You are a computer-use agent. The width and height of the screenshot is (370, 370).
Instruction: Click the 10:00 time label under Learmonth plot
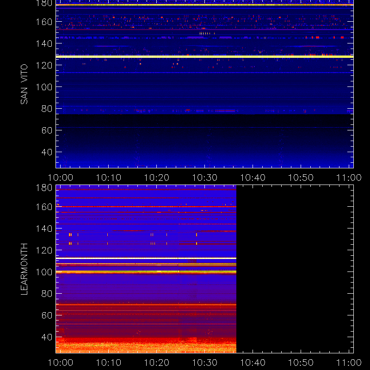point(61,363)
